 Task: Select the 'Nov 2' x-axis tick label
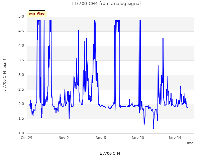click(64, 138)
